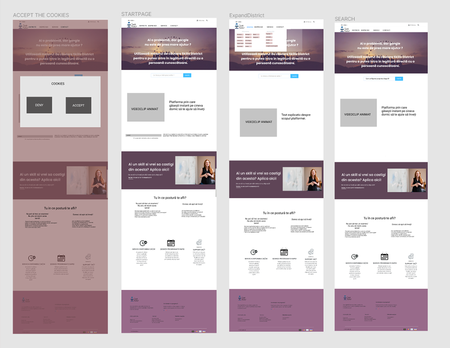Click the calendar icon in STARTPAGE frame
This screenshot has width=450, height=348.
tap(171, 243)
